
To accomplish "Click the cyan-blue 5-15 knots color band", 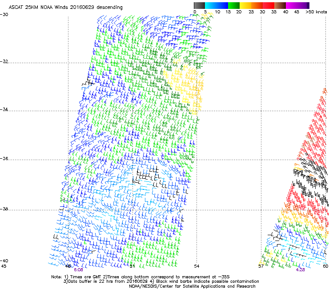I will [217, 5].
